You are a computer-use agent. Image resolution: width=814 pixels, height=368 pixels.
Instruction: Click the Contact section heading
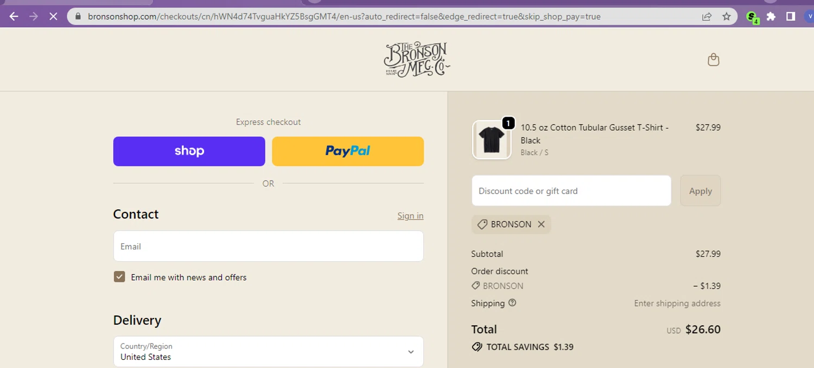tap(136, 214)
